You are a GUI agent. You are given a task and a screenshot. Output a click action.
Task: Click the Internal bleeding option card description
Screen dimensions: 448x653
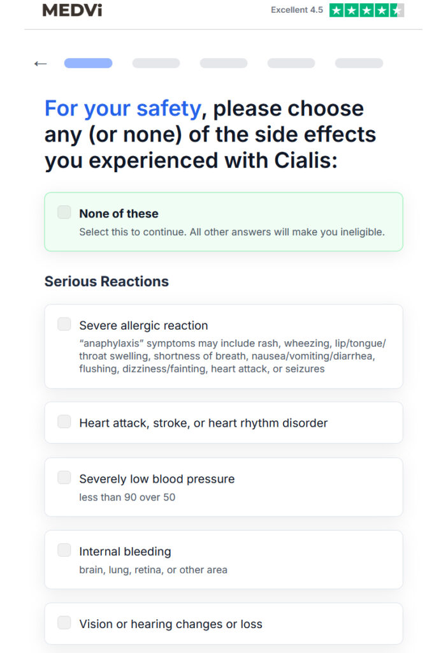click(x=153, y=569)
